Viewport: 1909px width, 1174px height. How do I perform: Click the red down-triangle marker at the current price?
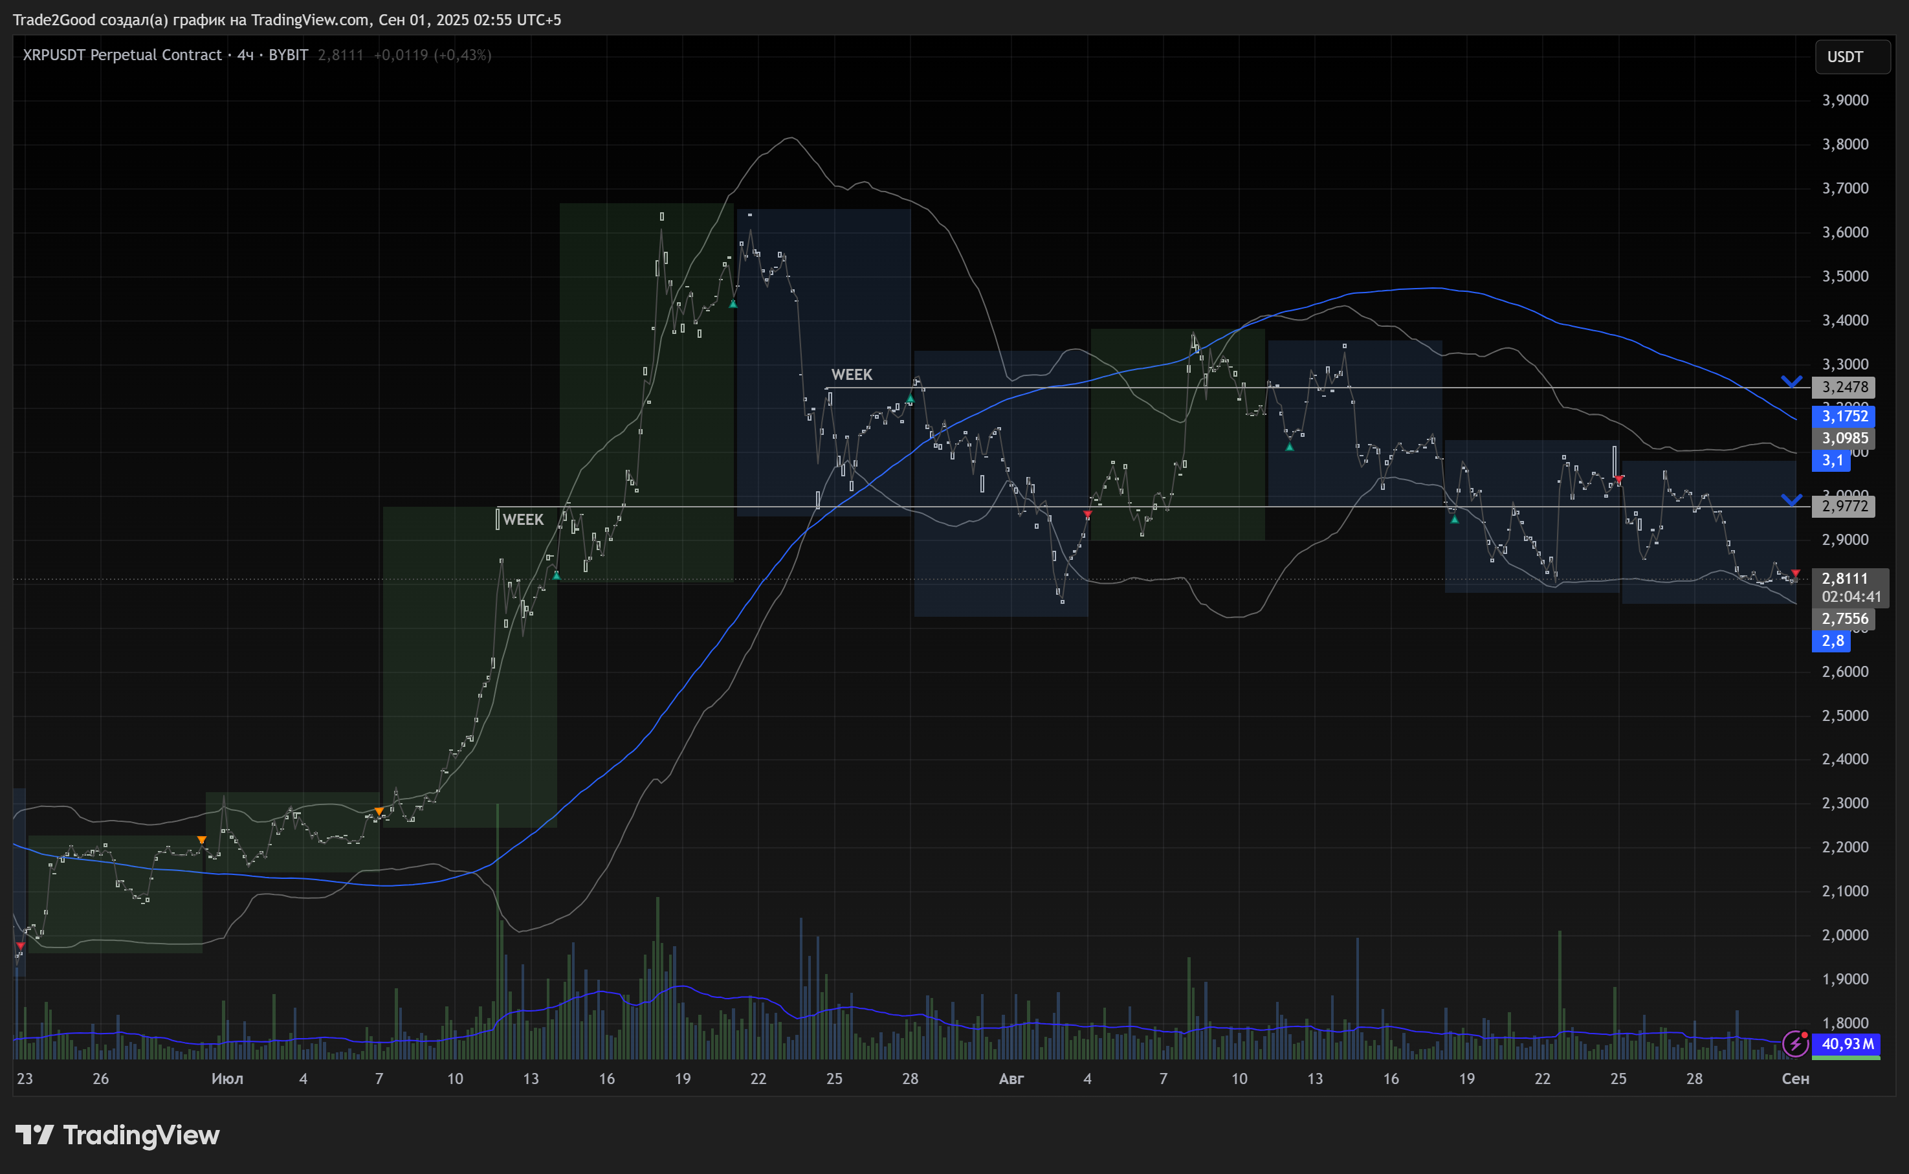pos(1795,573)
